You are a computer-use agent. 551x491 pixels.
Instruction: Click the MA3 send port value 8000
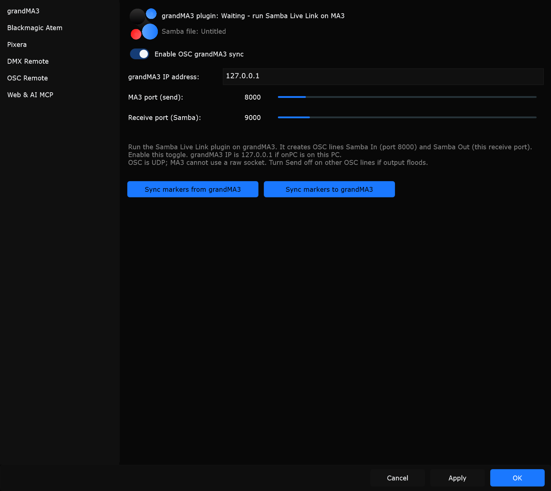tap(253, 97)
